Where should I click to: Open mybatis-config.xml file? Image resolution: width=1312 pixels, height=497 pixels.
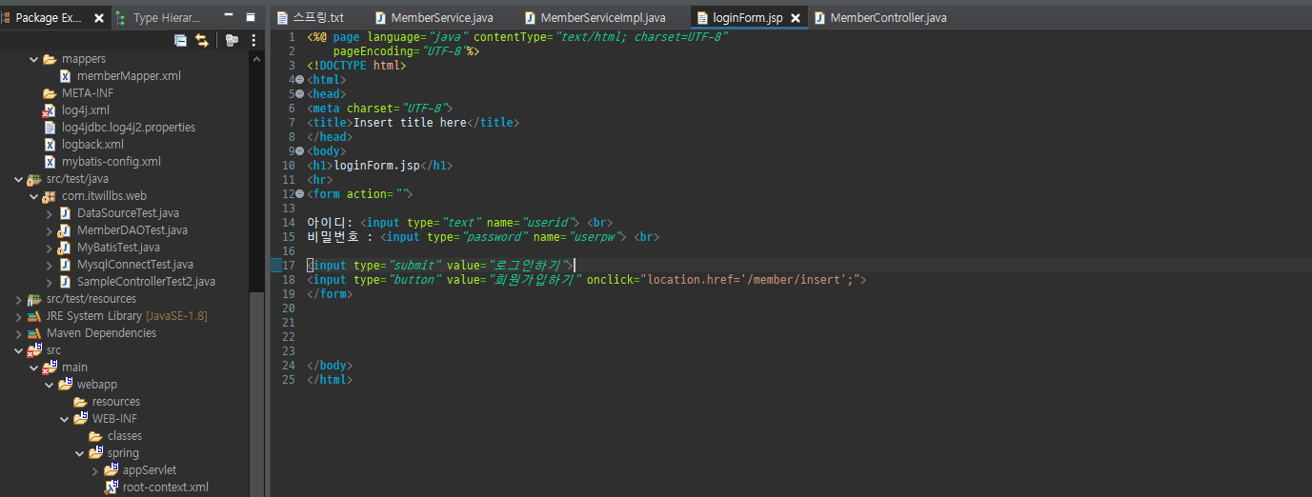111,162
